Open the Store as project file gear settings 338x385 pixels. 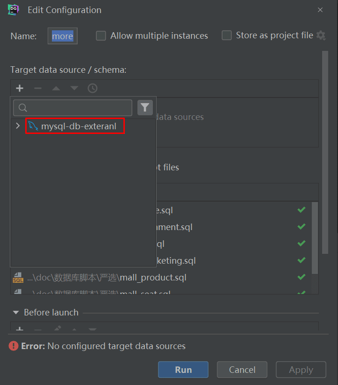tap(321, 35)
